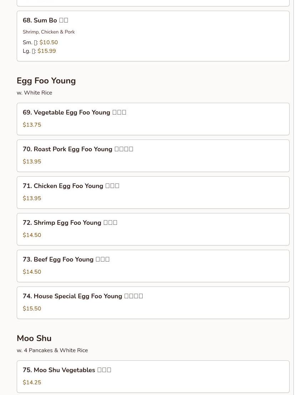301x395 pixels.
Task: Click the Egg Foo Young section heading
Action: click(x=46, y=81)
